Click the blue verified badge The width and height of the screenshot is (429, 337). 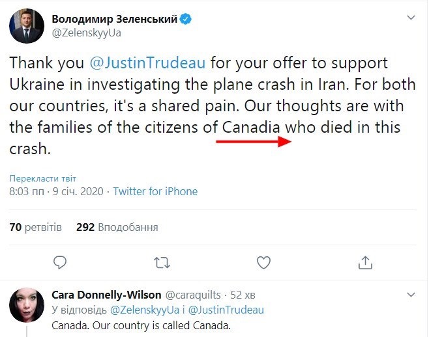click(x=186, y=19)
